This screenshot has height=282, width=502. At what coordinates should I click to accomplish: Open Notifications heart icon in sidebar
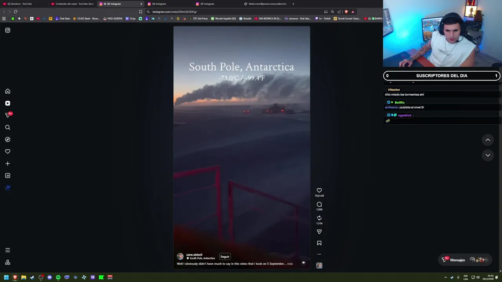click(x=7, y=152)
